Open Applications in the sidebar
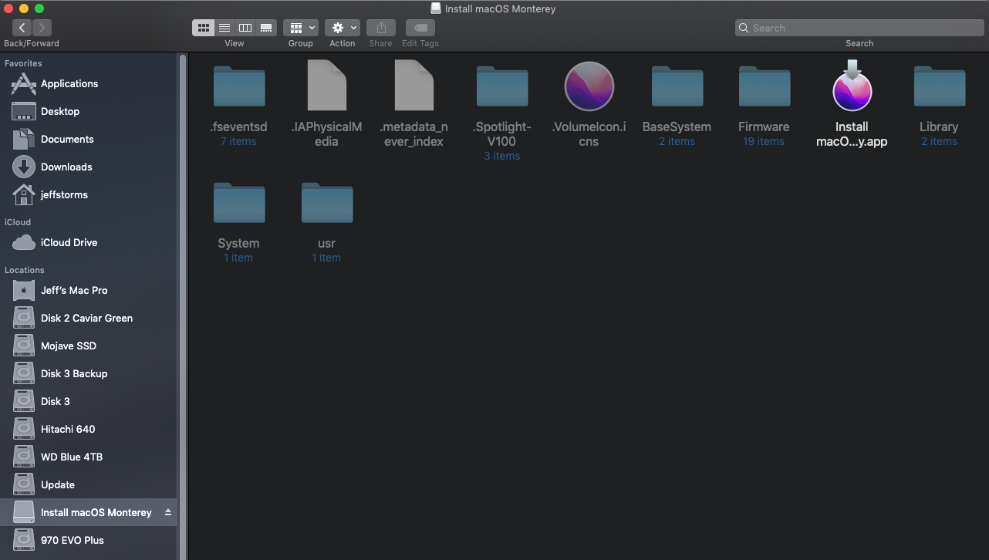 pos(89,83)
